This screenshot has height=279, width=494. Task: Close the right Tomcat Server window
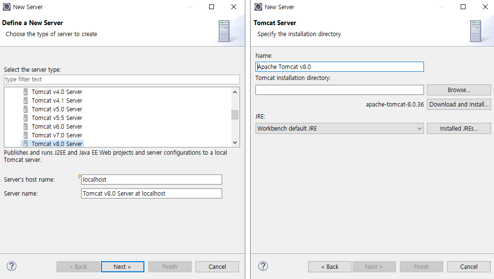[485, 7]
